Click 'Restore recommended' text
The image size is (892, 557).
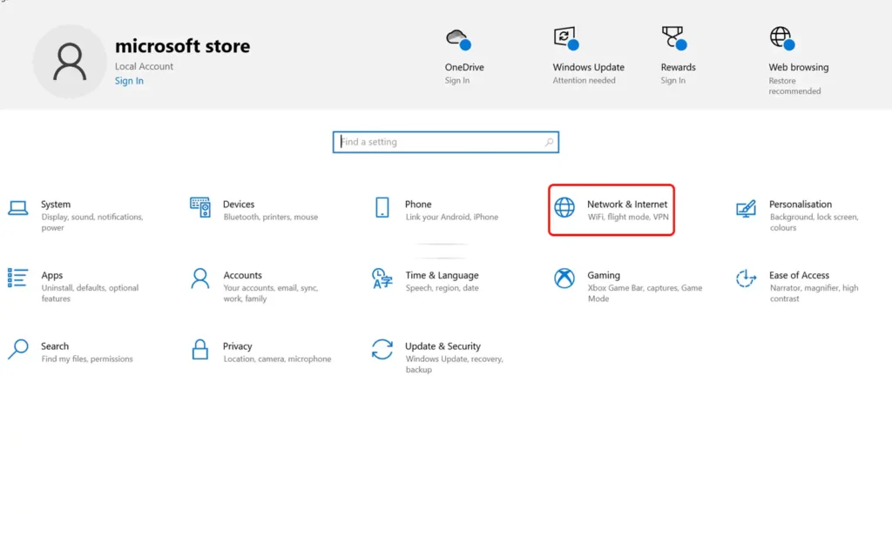794,86
